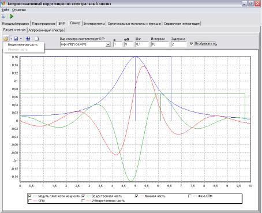Toggle the 'Модуль плотности мощности' legend checkbox

pos(30,196)
